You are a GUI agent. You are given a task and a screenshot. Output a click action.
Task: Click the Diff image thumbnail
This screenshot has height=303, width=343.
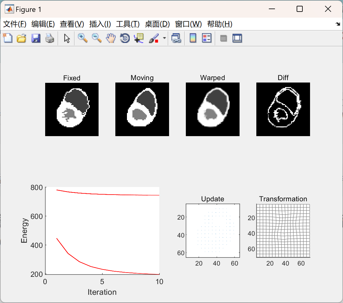(x=283, y=109)
